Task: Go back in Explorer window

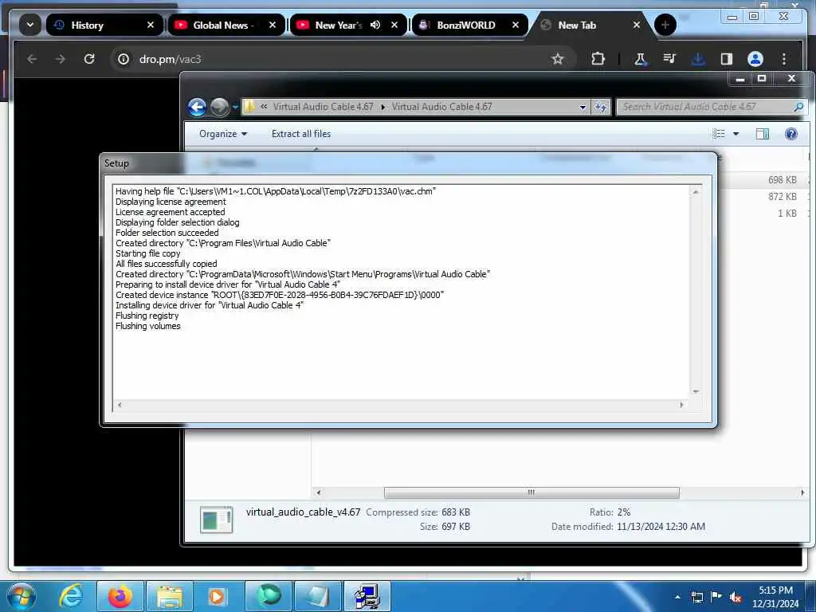Action: coord(198,108)
